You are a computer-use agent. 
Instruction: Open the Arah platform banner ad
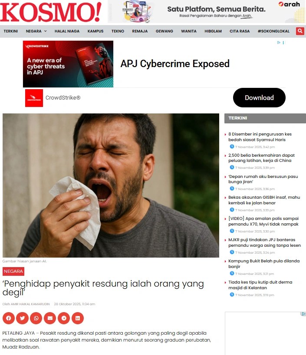click(x=207, y=12)
